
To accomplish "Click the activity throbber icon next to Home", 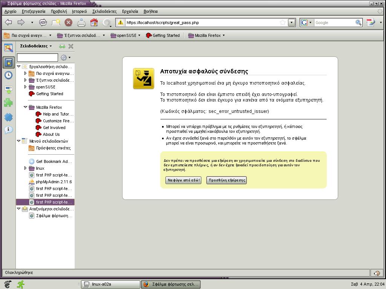I will coord(107,23).
